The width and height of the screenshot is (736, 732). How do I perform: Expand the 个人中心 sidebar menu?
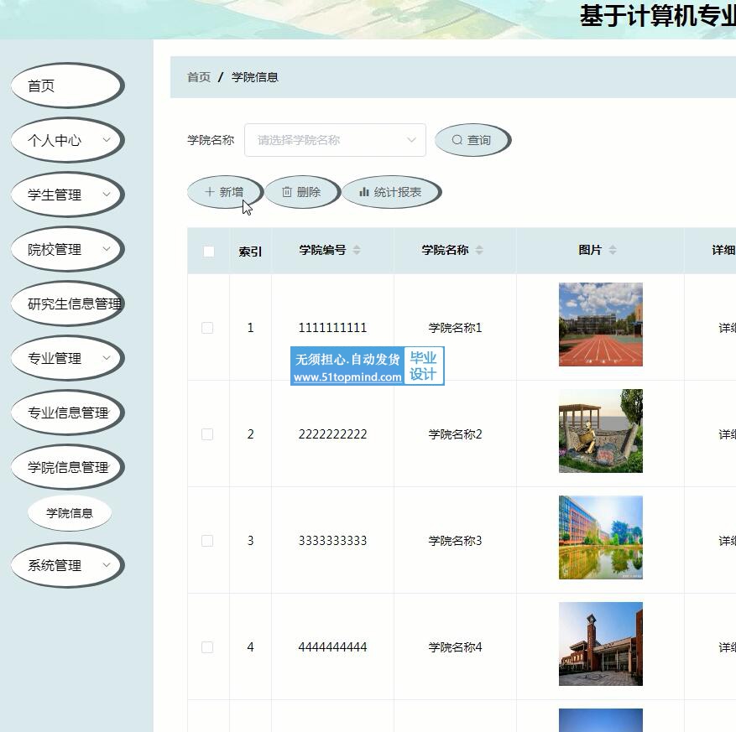[x=68, y=140]
